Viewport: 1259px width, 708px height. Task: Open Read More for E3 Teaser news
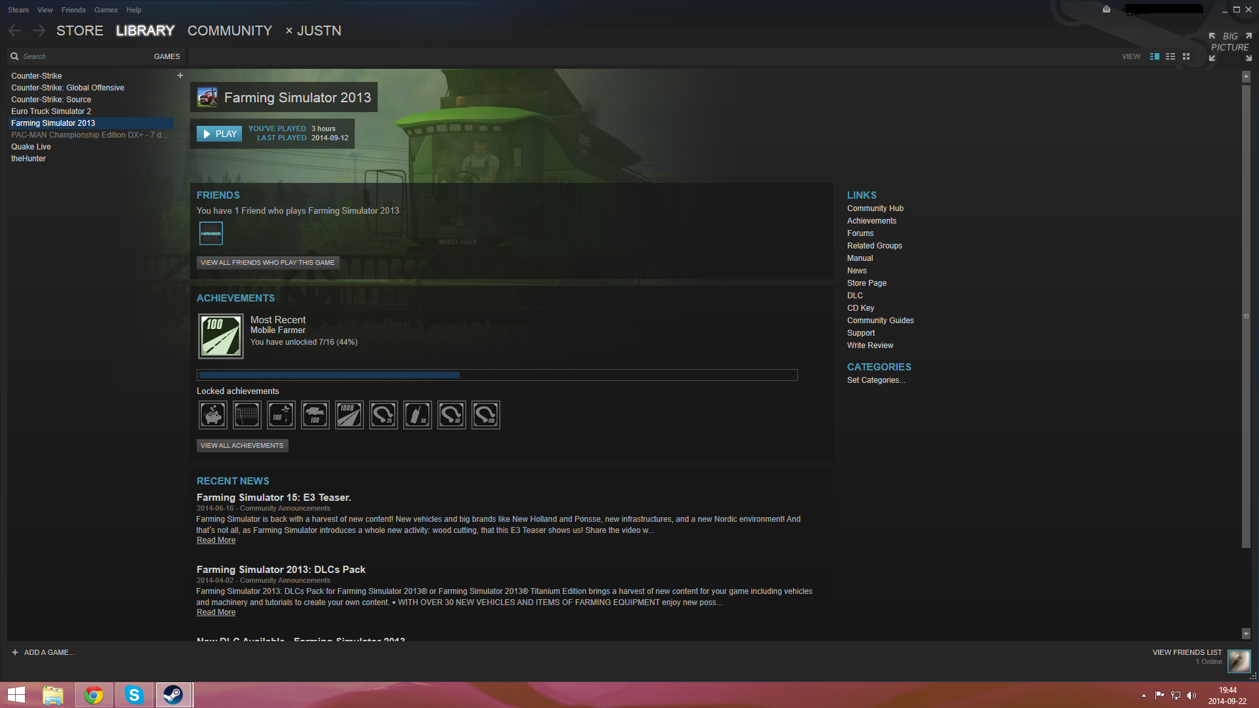216,540
